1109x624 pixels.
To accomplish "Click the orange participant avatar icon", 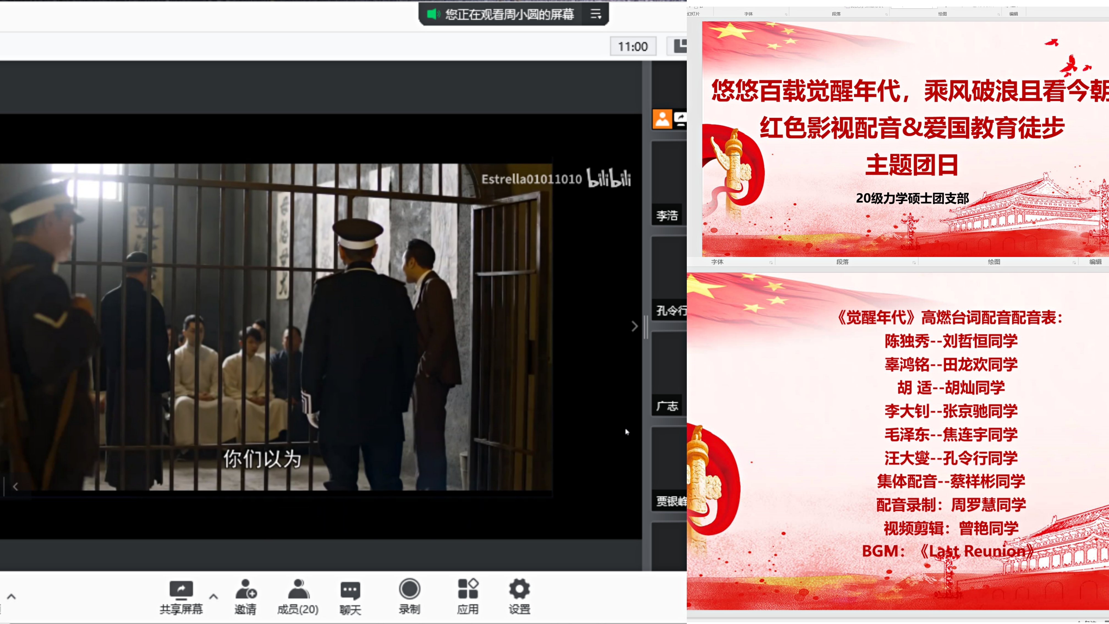I will coord(662,119).
